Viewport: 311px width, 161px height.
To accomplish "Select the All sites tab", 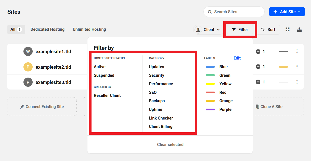I will [x=16, y=30].
